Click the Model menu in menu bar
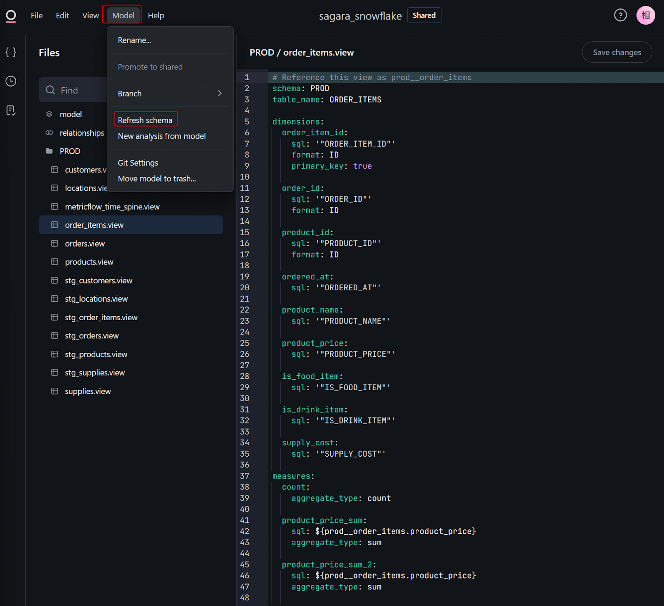 (x=122, y=16)
